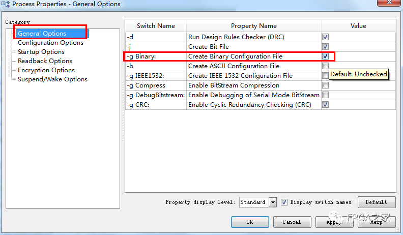Click the "-d" switch name cell
Viewport: 403px width, 235px height.
tap(156, 37)
